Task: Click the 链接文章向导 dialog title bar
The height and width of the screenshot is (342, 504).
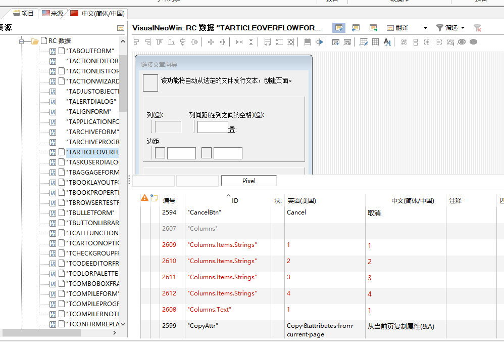Action: point(223,64)
